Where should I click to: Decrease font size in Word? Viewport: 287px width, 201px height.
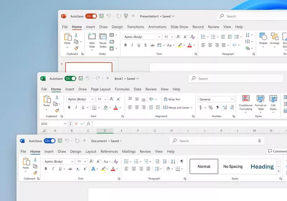[98, 162]
